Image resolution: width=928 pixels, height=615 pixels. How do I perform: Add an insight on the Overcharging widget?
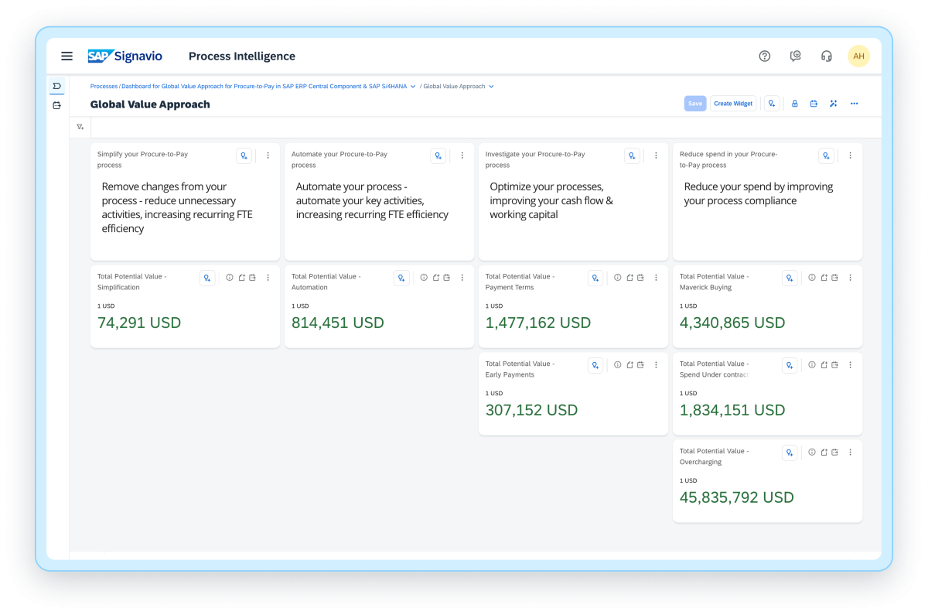tap(790, 452)
